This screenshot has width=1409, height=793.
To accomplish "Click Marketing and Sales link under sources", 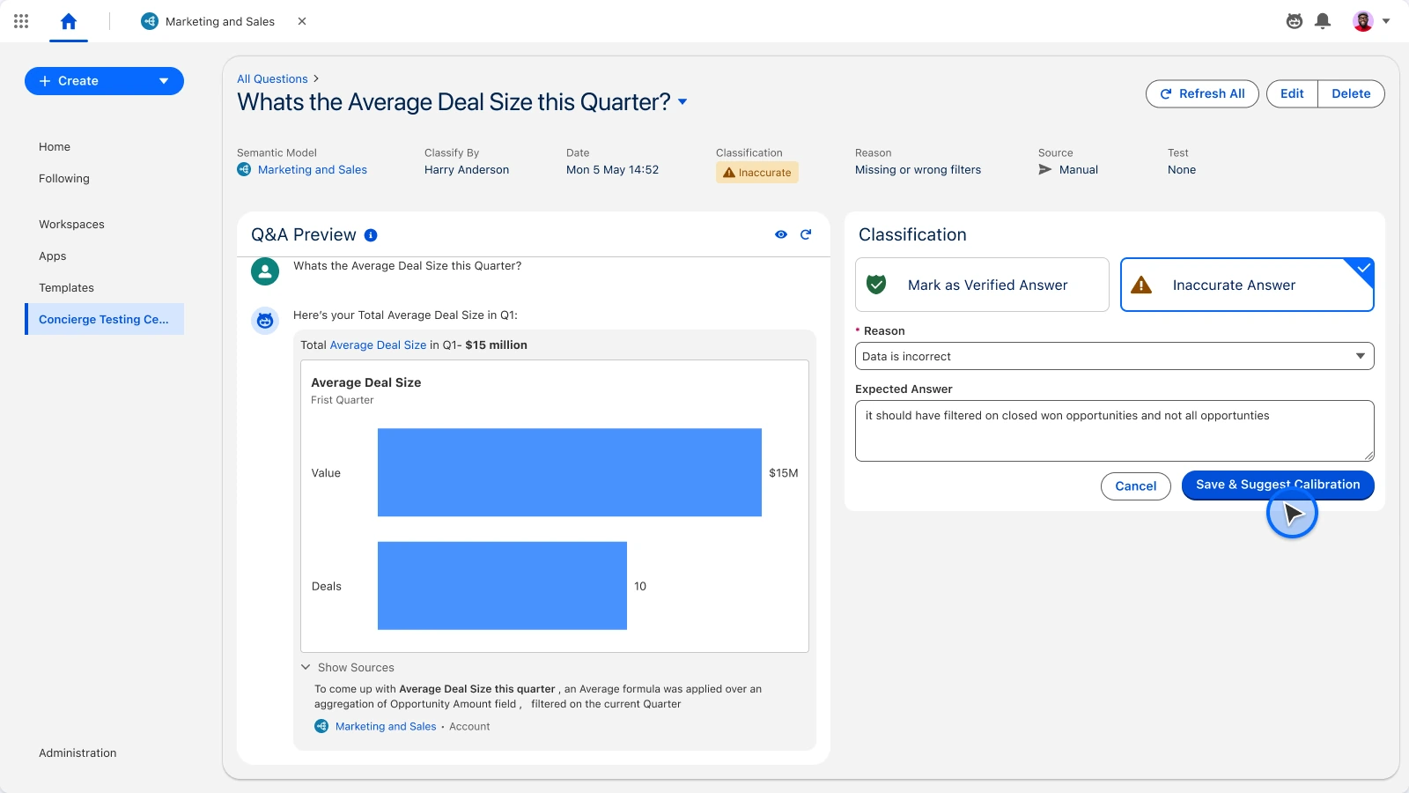I will click(386, 726).
